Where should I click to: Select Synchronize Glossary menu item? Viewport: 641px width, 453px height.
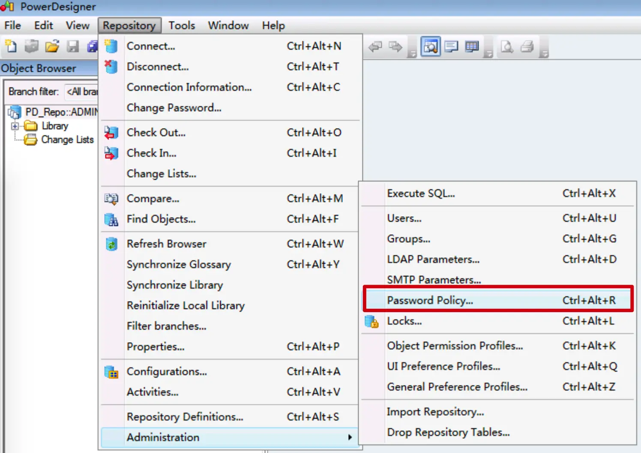coord(230,265)
